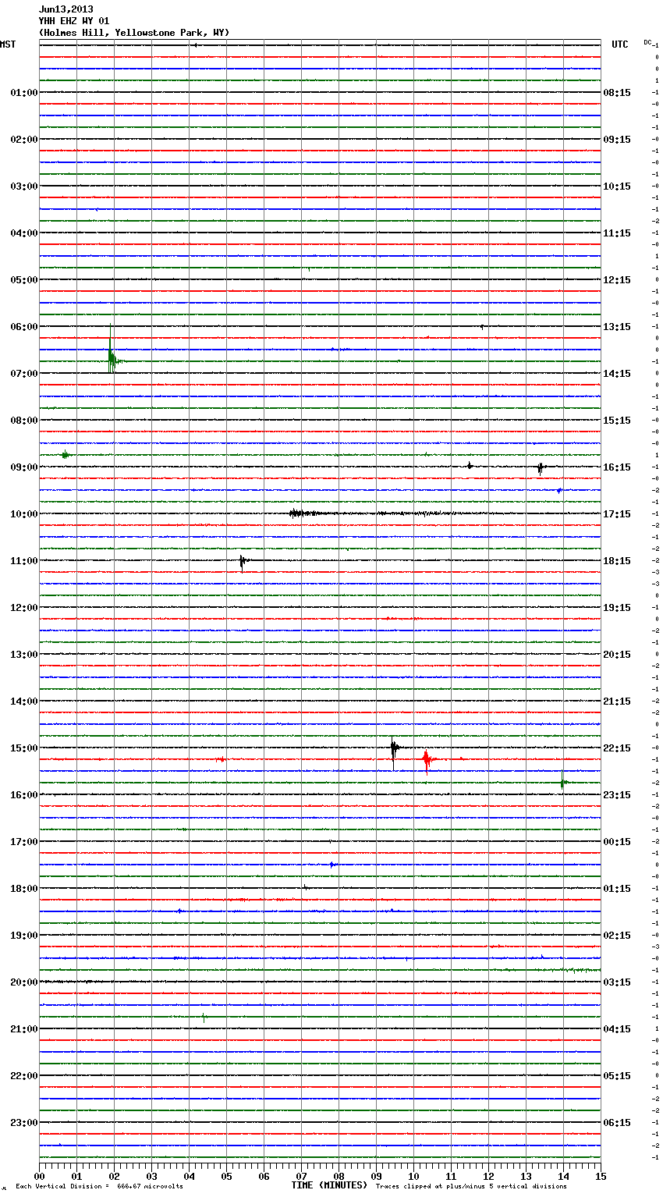
Task: Click the 14:15 UTC time label
Action: point(617,374)
